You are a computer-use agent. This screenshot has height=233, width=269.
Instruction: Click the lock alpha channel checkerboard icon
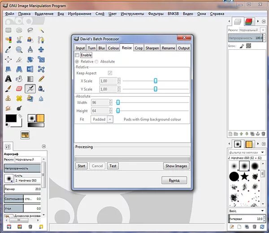click(248, 46)
